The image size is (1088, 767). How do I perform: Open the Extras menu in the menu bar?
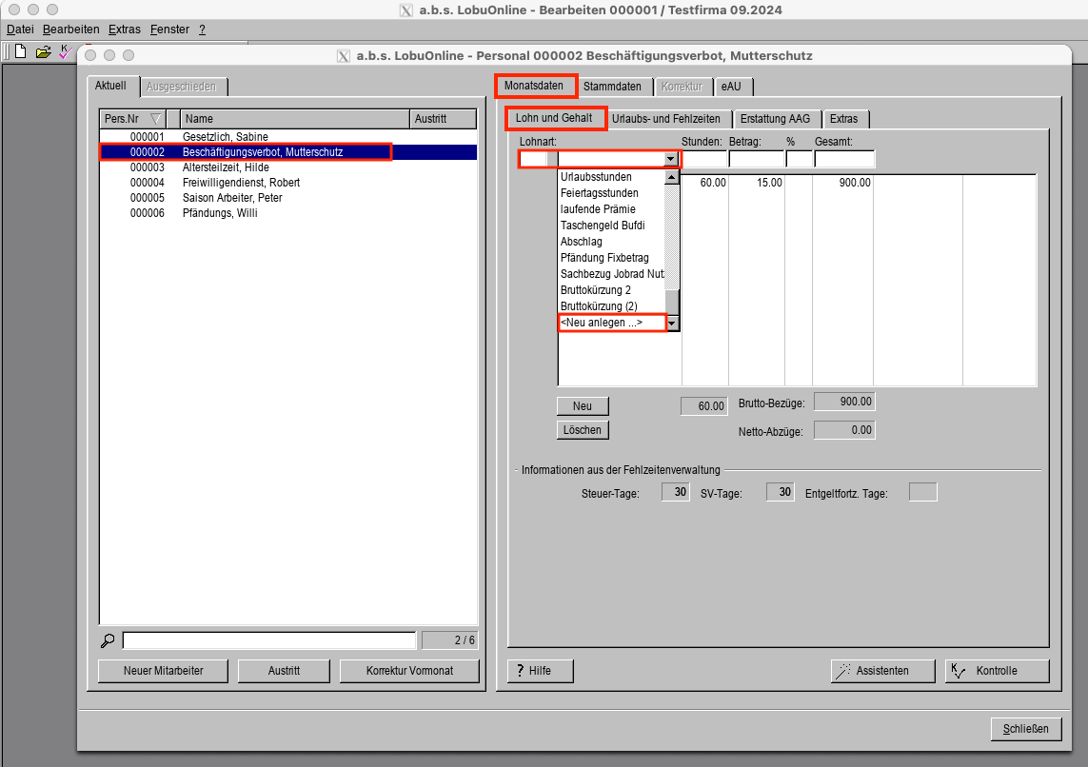125,29
